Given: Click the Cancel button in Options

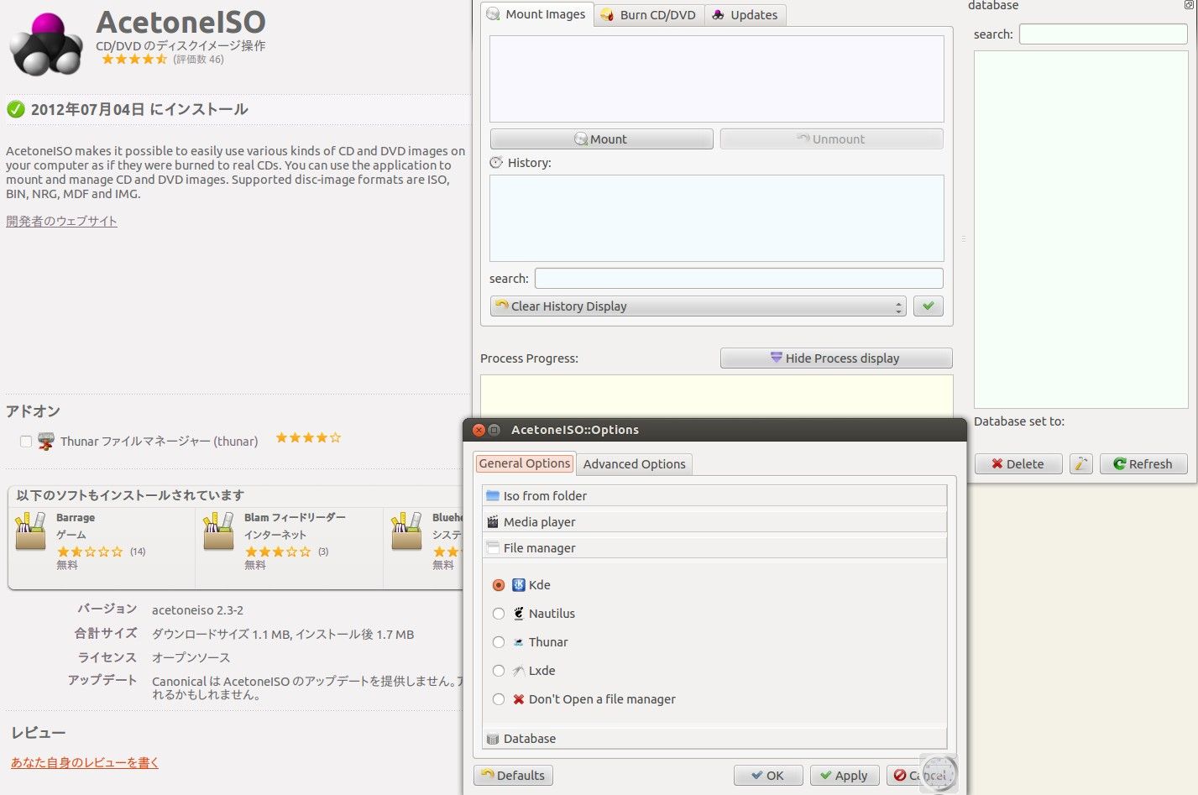Looking at the screenshot, I should pyautogui.click(x=920, y=776).
